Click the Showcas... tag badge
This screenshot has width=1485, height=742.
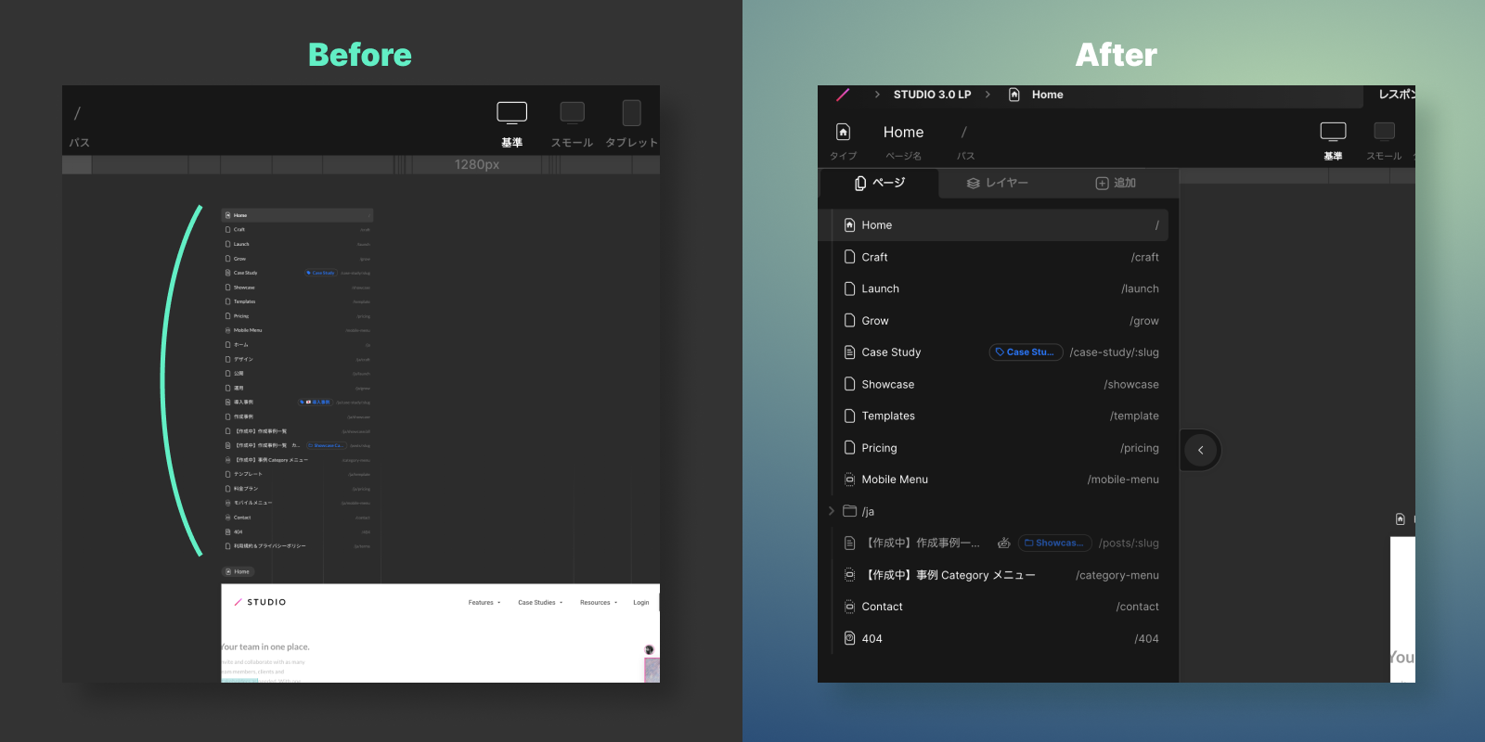point(1054,543)
